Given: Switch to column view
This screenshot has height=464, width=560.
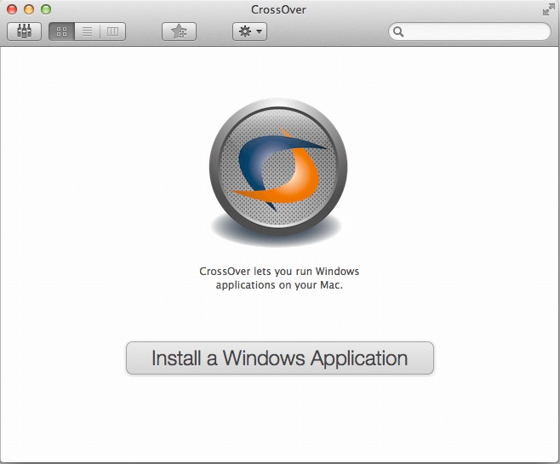Looking at the screenshot, I should (113, 32).
